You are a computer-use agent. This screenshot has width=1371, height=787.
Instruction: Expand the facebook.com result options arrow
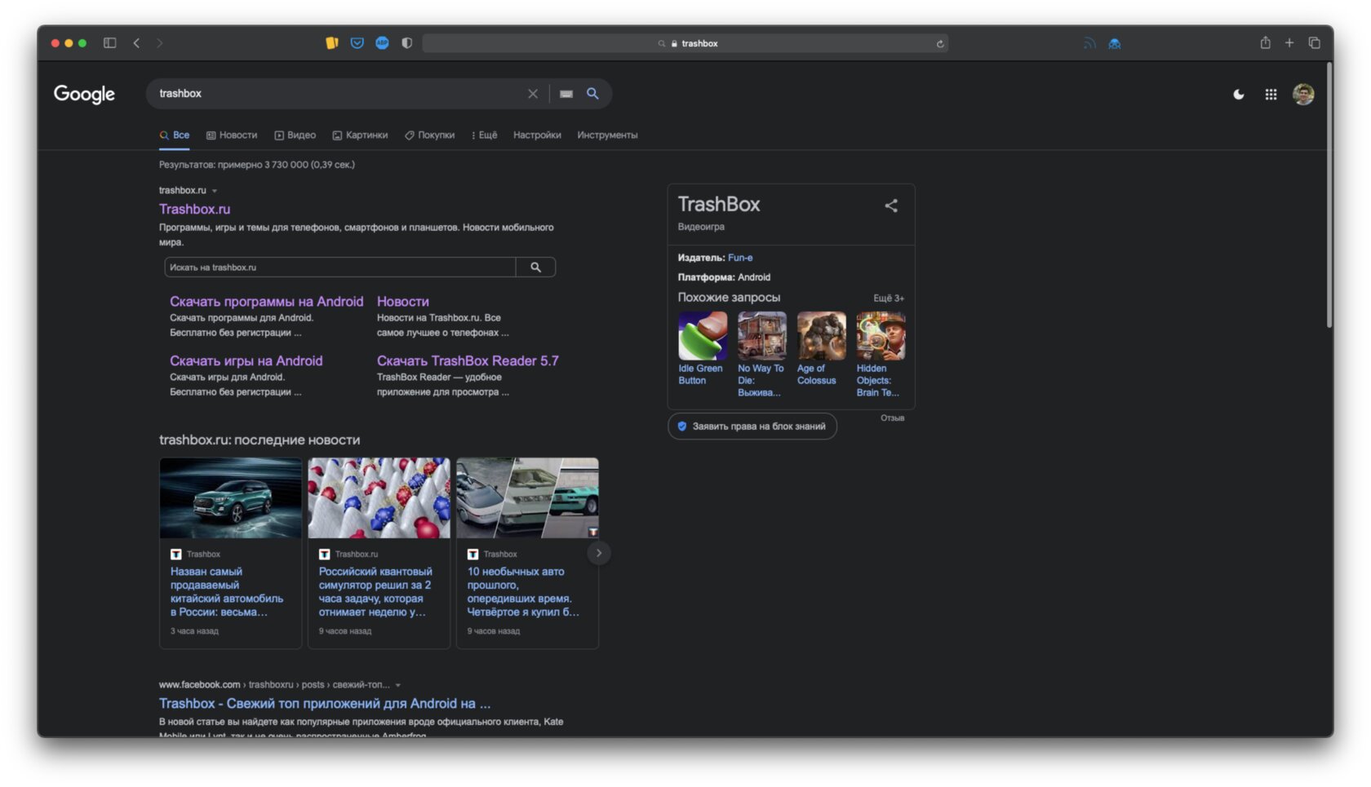(x=398, y=685)
